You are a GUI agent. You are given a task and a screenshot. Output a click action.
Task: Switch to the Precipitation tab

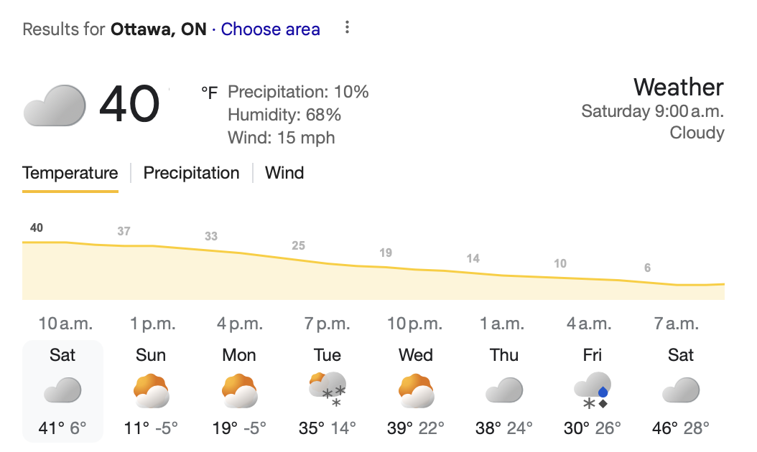tap(191, 173)
